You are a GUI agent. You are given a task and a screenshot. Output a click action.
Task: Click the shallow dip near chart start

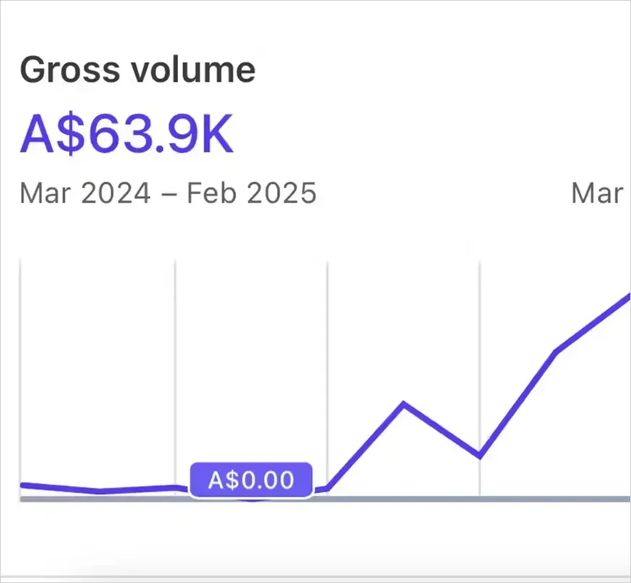(99, 492)
